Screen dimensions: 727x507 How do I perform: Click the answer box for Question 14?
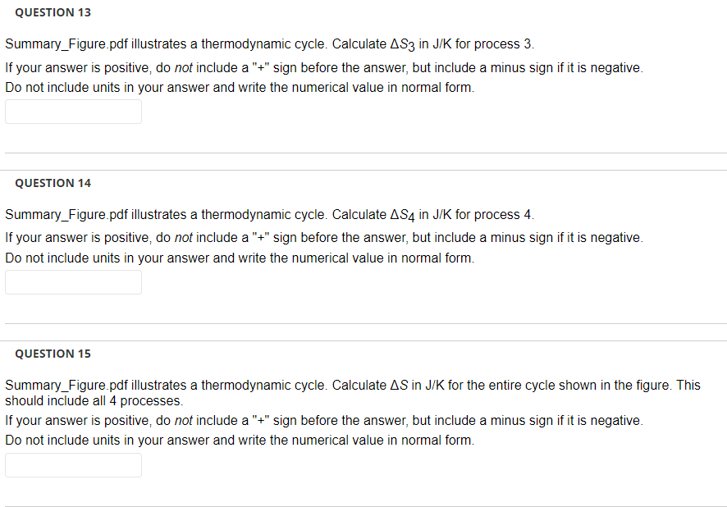(73, 282)
